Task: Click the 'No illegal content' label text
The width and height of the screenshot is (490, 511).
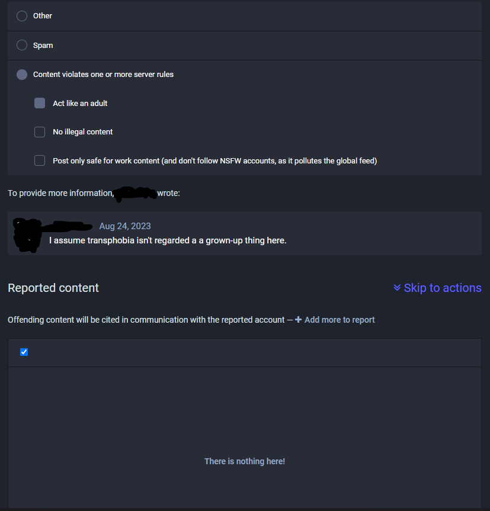Action: [x=83, y=132]
